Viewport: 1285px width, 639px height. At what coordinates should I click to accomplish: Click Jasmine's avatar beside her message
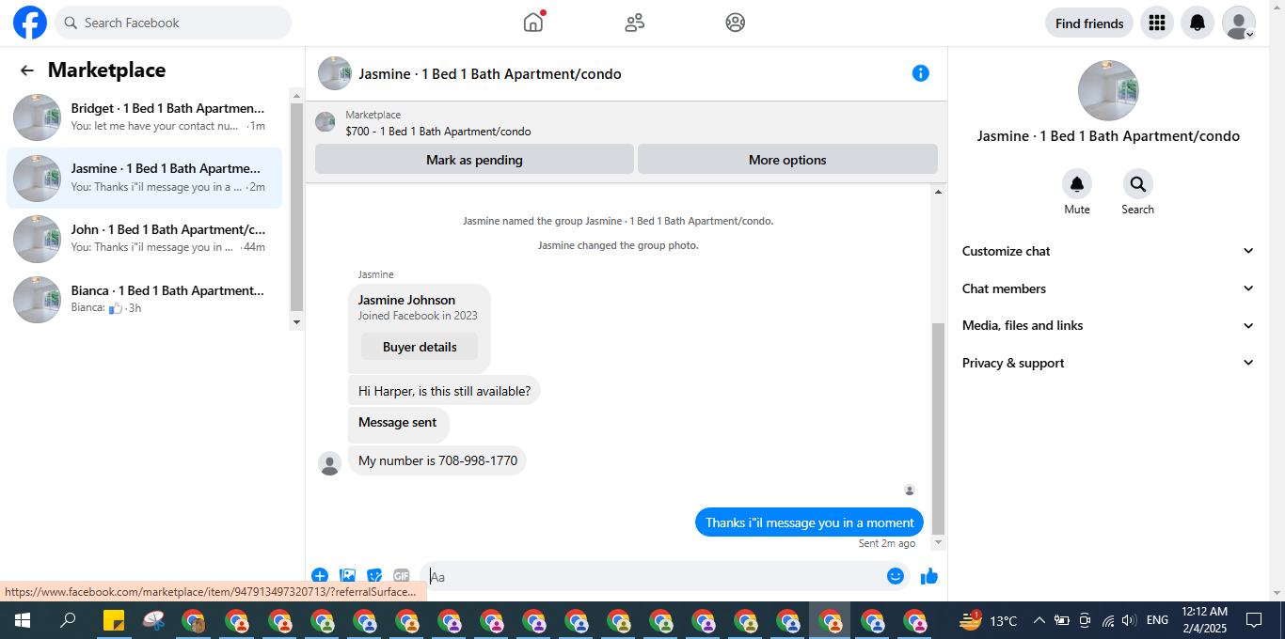tap(329, 463)
